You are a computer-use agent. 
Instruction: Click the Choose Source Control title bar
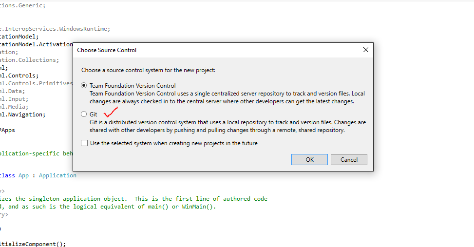tap(195, 50)
